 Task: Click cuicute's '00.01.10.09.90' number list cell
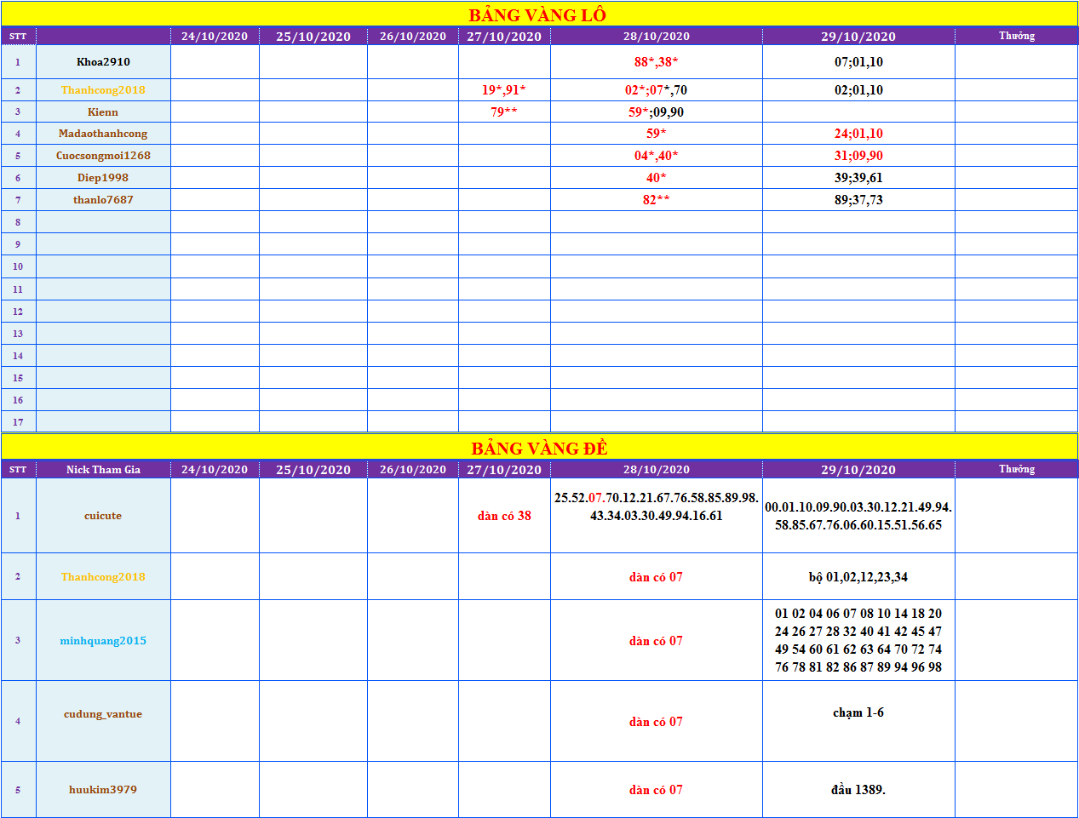pos(858,516)
